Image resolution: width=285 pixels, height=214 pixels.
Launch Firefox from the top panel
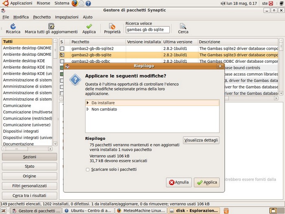[75, 3]
